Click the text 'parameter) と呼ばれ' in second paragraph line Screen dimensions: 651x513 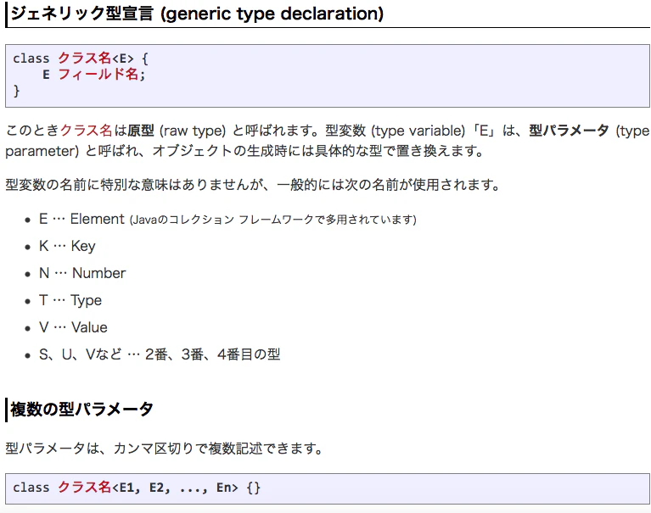pyautogui.click(x=72, y=151)
